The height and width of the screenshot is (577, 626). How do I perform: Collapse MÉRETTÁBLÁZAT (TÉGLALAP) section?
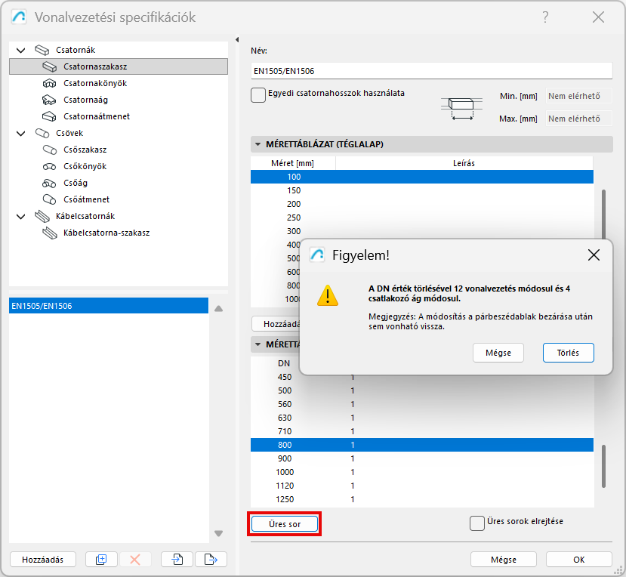[x=258, y=144]
